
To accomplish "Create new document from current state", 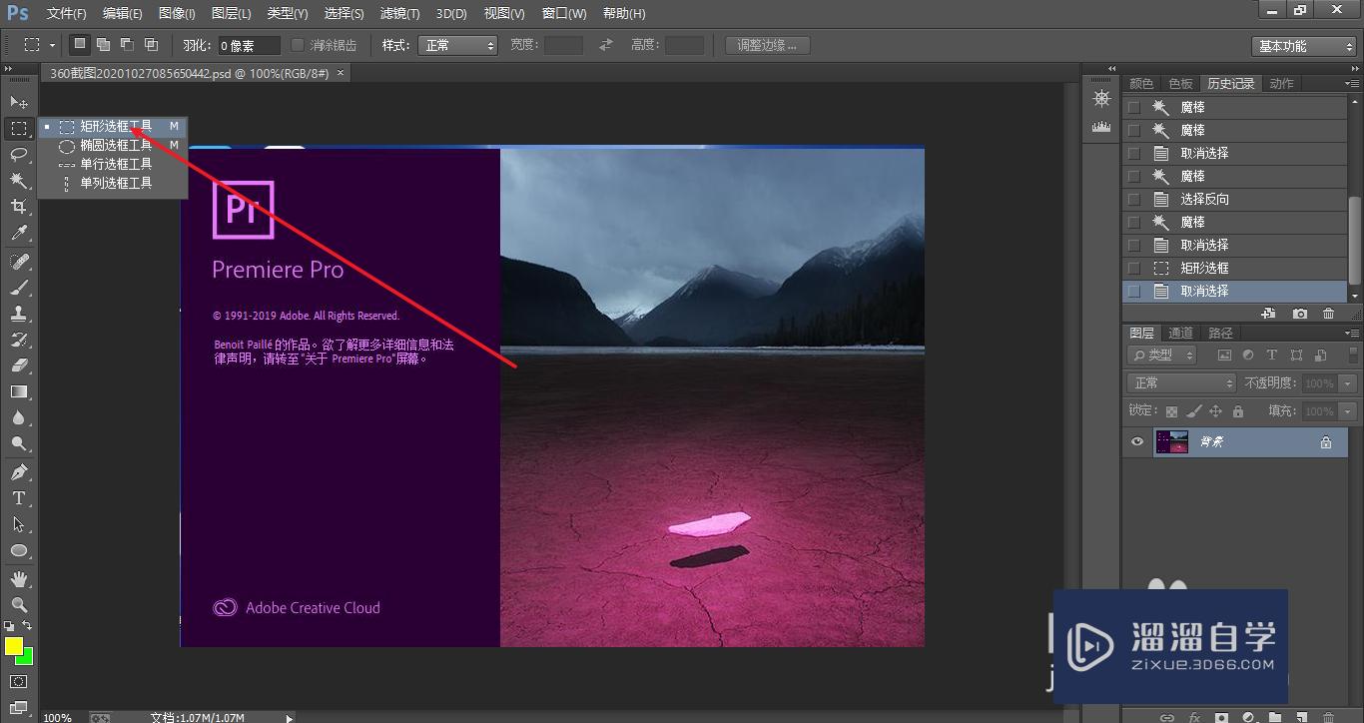I will (x=1269, y=313).
